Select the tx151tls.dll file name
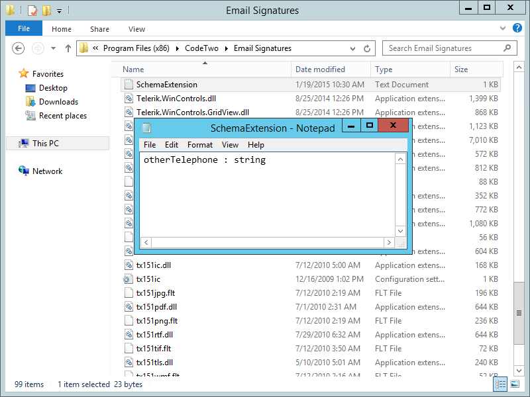Screen dimensions: 530x397 point(154,363)
